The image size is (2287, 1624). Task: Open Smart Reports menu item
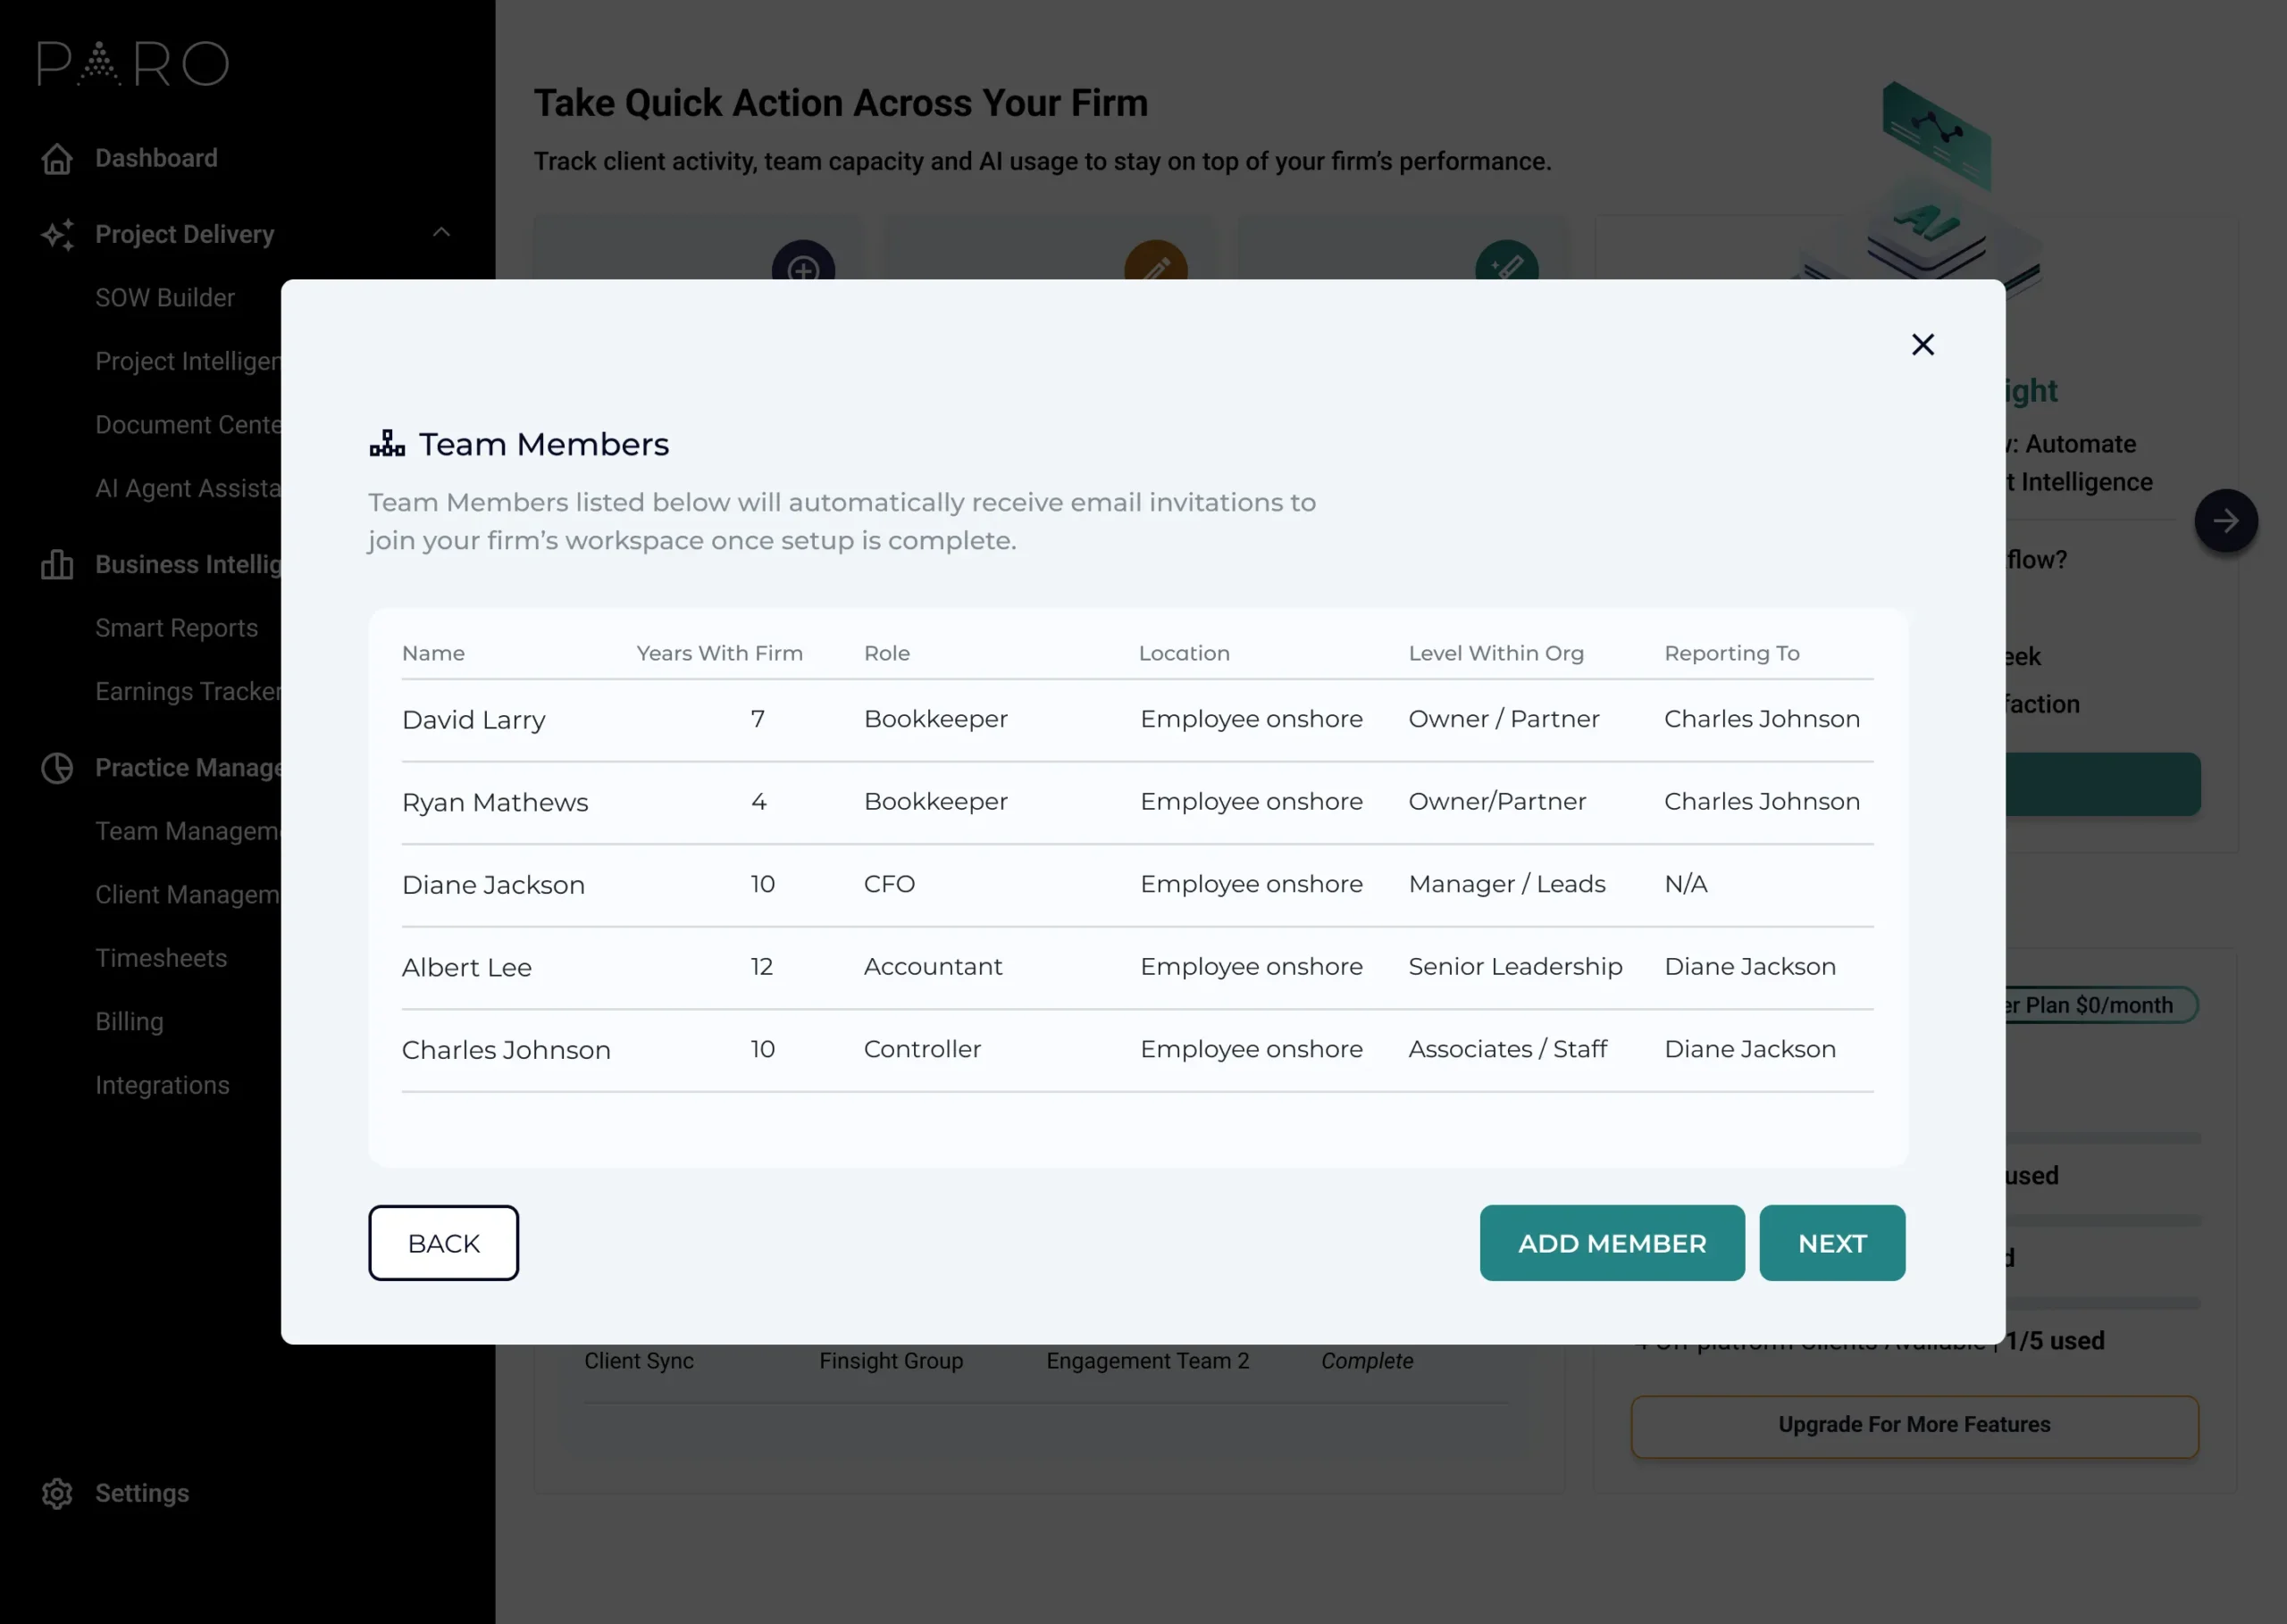coord(176,628)
